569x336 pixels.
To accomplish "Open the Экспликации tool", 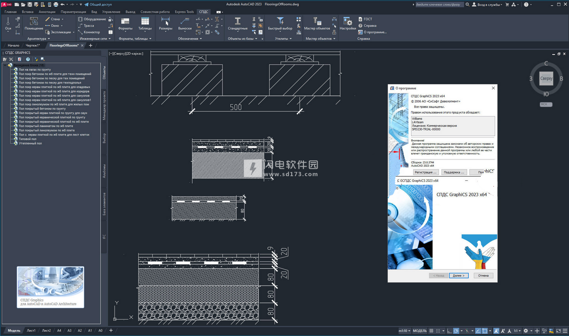I will click(59, 32).
